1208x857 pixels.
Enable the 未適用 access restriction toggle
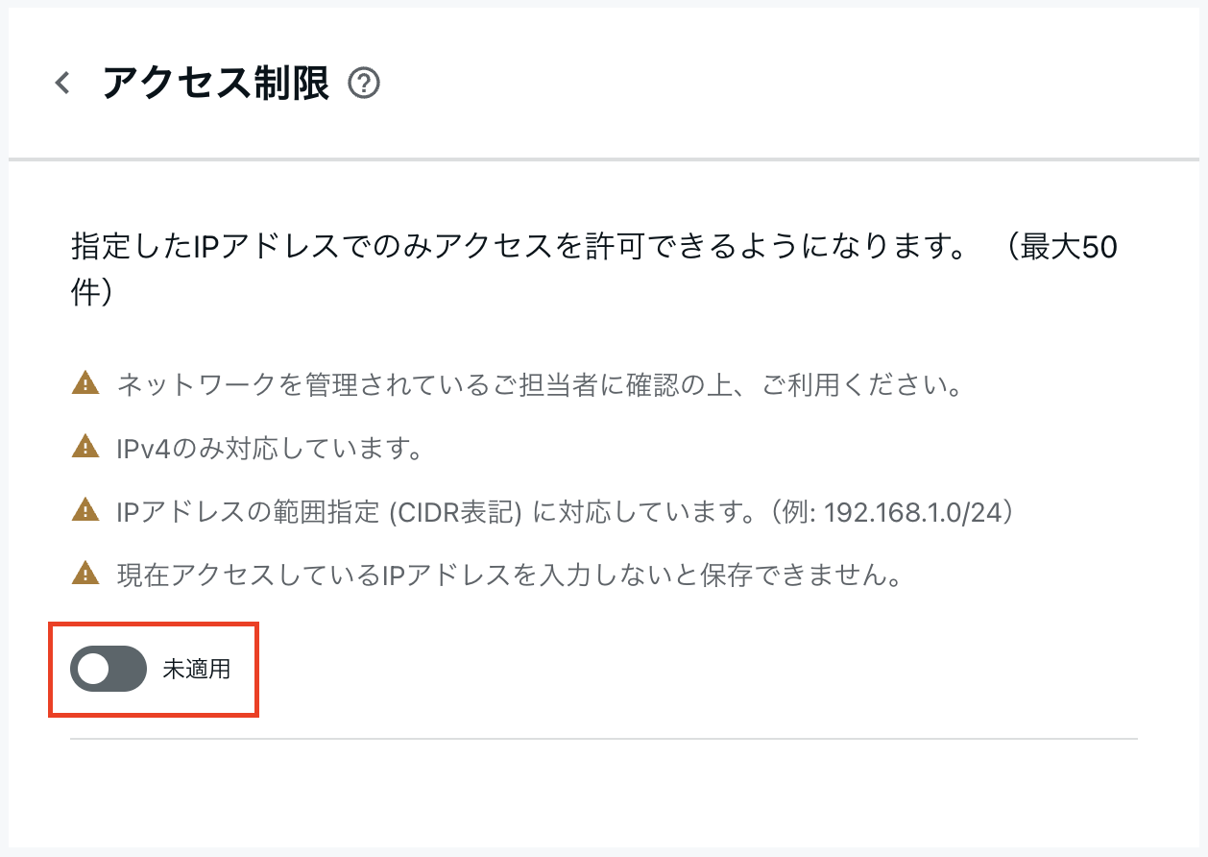click(x=109, y=669)
